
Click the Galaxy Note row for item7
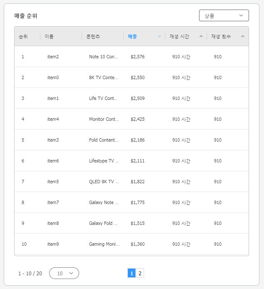point(104,202)
